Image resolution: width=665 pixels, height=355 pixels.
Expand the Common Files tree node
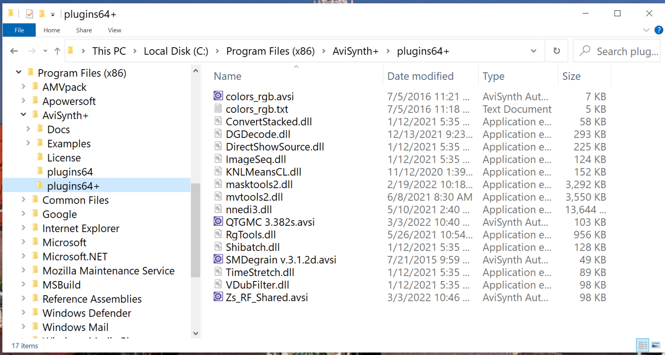click(24, 200)
